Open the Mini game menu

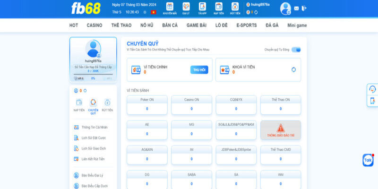click(x=297, y=26)
